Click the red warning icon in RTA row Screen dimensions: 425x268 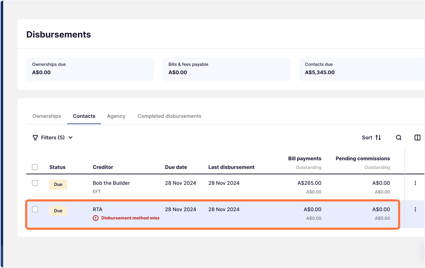coord(96,218)
